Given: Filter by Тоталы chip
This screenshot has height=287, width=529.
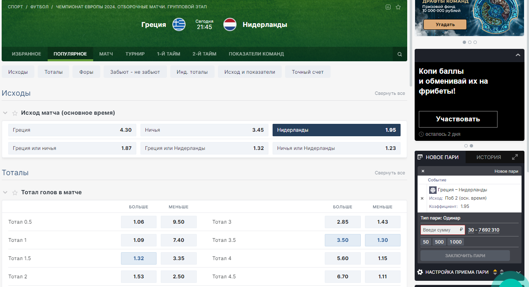Looking at the screenshot, I should pos(53,72).
